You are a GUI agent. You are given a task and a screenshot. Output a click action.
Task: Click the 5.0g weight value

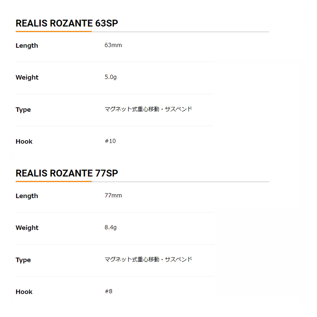pyautogui.click(x=111, y=77)
